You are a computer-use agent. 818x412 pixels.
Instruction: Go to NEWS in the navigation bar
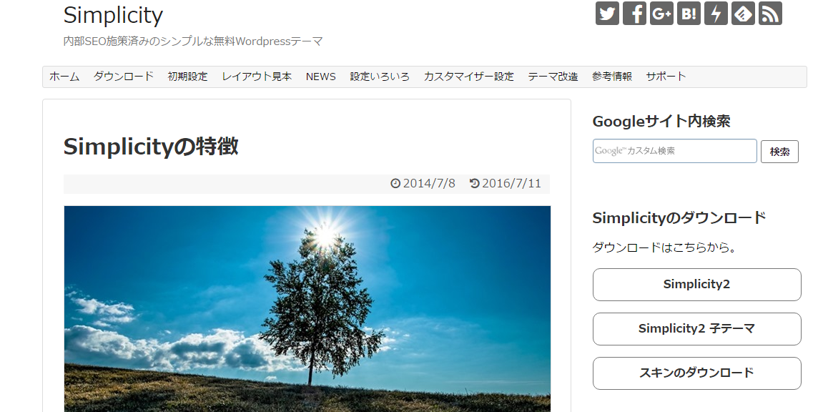pyautogui.click(x=321, y=77)
